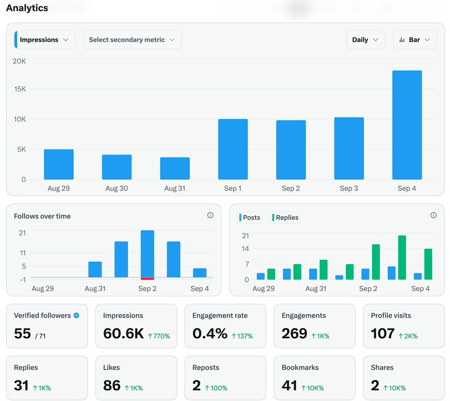This screenshot has width=450, height=401.
Task: Click info icon in Follows over time card
Action: [x=210, y=215]
